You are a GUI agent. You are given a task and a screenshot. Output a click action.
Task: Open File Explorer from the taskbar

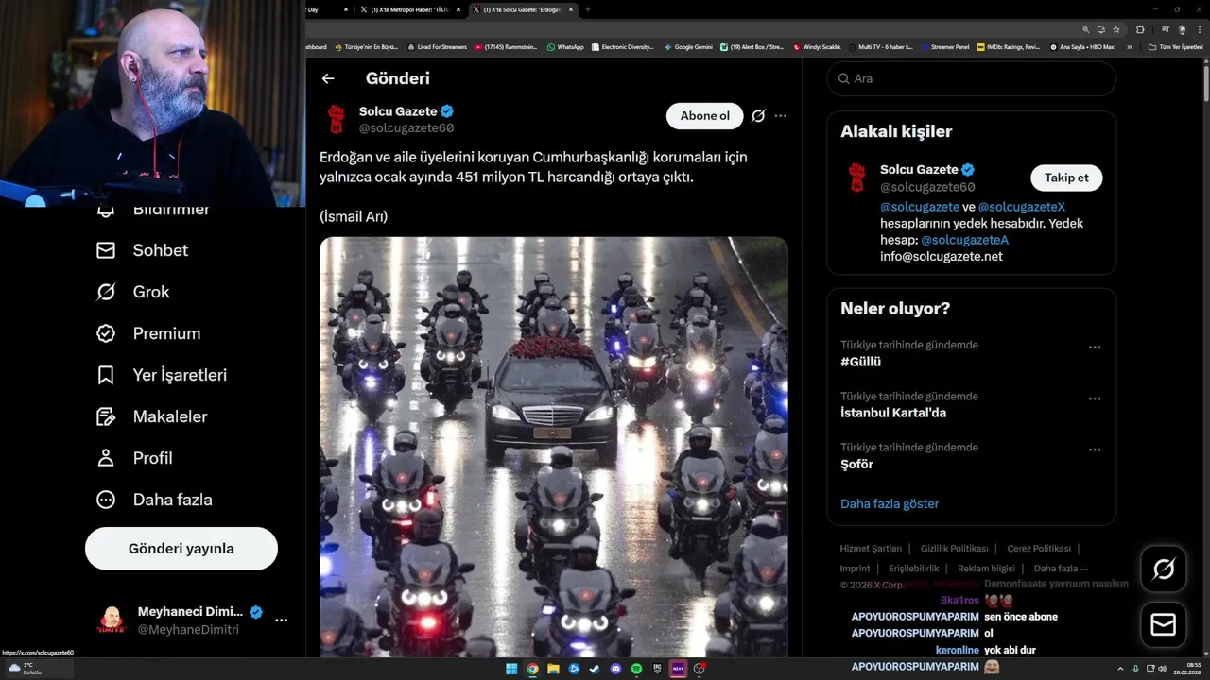coord(553,669)
